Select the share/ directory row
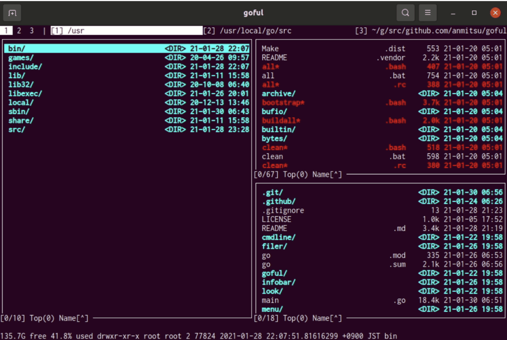The width and height of the screenshot is (507, 340). click(127, 121)
